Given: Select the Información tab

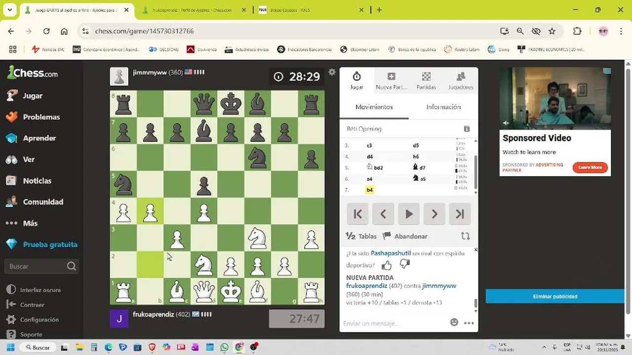Looking at the screenshot, I should [443, 107].
